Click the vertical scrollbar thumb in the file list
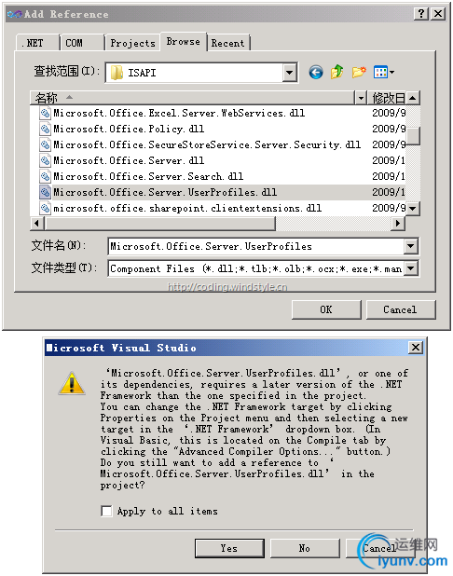 tap(413, 136)
